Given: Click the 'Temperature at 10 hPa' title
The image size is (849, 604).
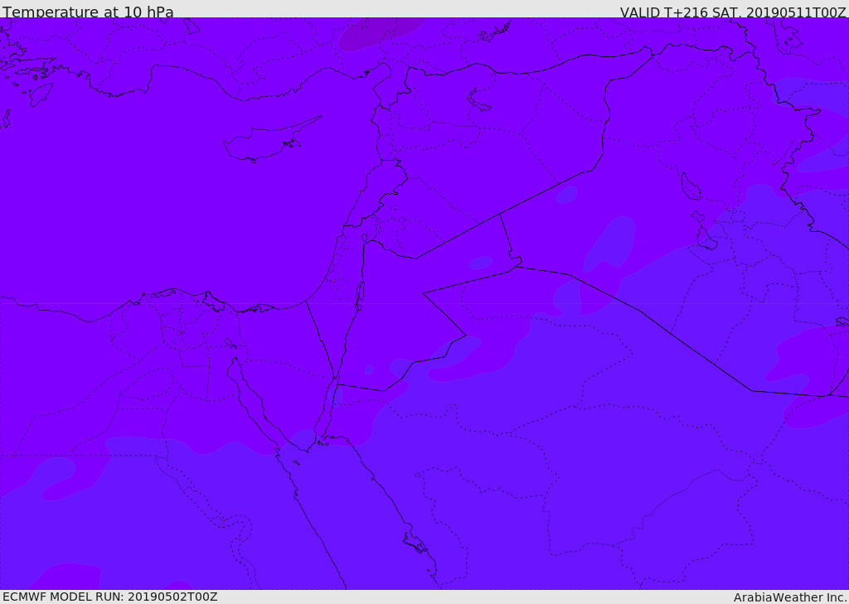Looking at the screenshot, I should tap(88, 12).
